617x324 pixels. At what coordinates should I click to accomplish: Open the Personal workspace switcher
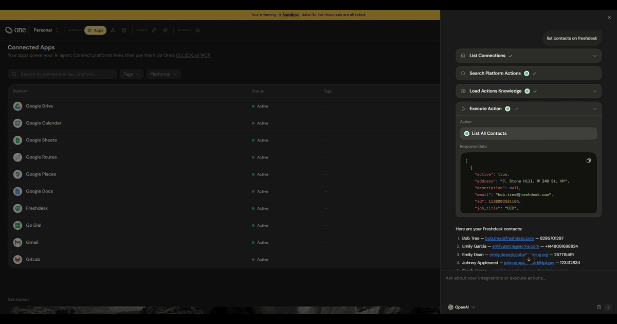(x=46, y=30)
